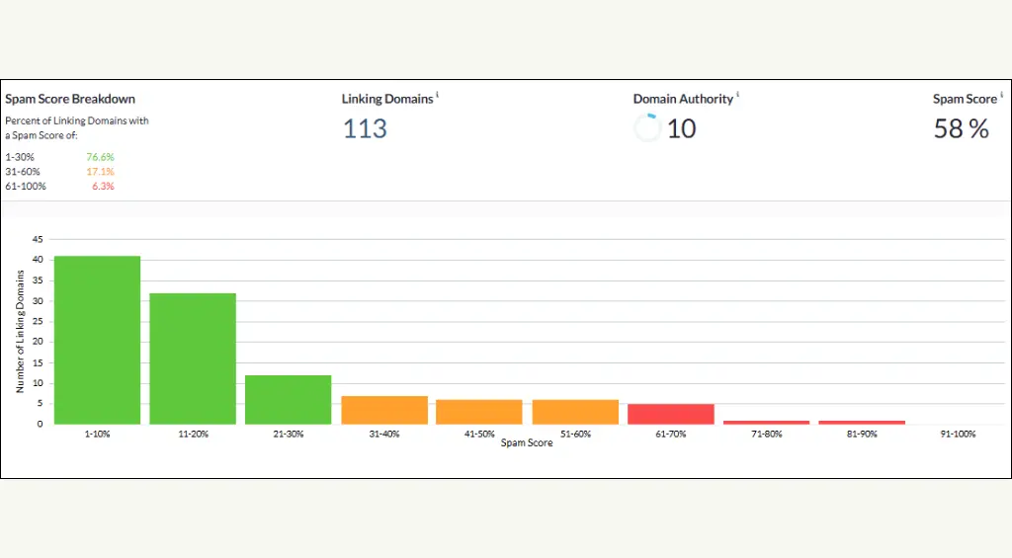
Task: Select the thin red 81-90% bar
Action: [x=862, y=422]
